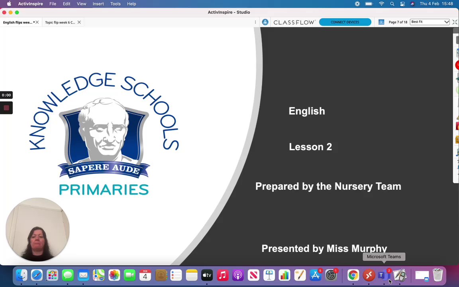Click the Wi-Fi status icon
The image size is (459, 287).
click(381, 4)
